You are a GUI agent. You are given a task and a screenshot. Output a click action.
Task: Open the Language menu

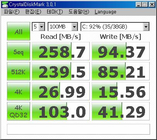[106, 12]
